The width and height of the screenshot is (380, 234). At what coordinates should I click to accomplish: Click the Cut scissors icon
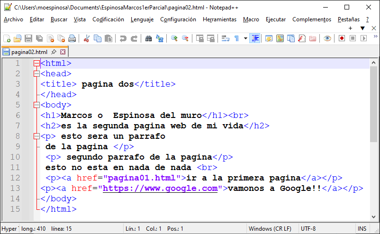tap(87, 38)
